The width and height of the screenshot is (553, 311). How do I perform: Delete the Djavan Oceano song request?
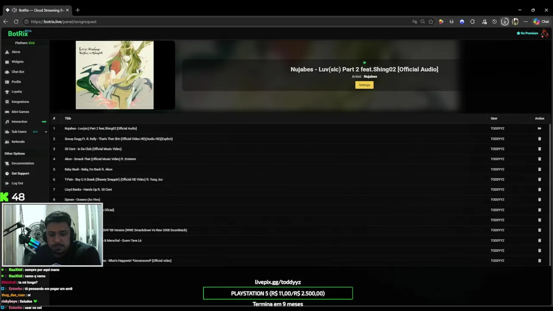(539, 200)
